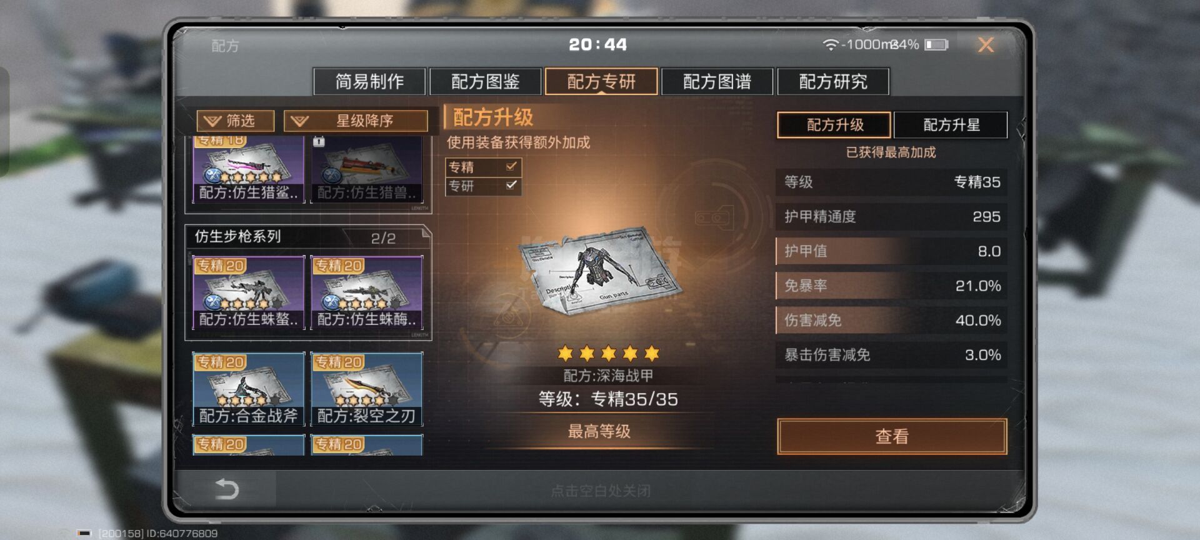Screen dimensions: 1200x540
Task: Open the 星级降序 sort dropdown
Action: point(356,121)
